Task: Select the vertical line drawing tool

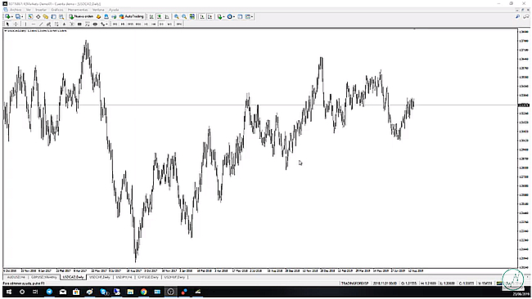Action: tap(25, 24)
